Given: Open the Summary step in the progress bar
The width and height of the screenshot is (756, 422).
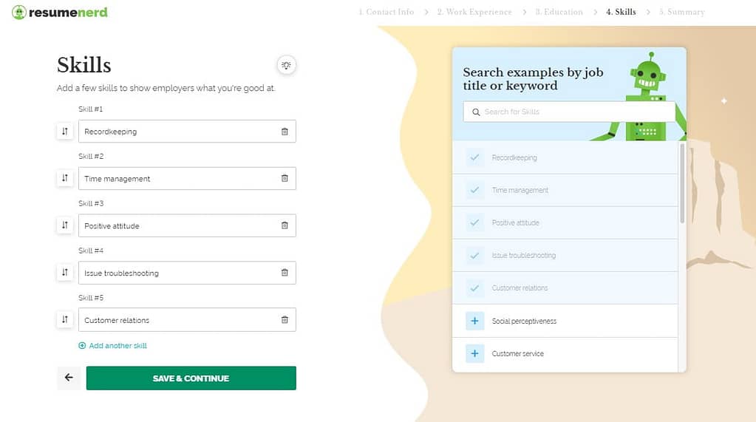Looking at the screenshot, I should pyautogui.click(x=682, y=12).
